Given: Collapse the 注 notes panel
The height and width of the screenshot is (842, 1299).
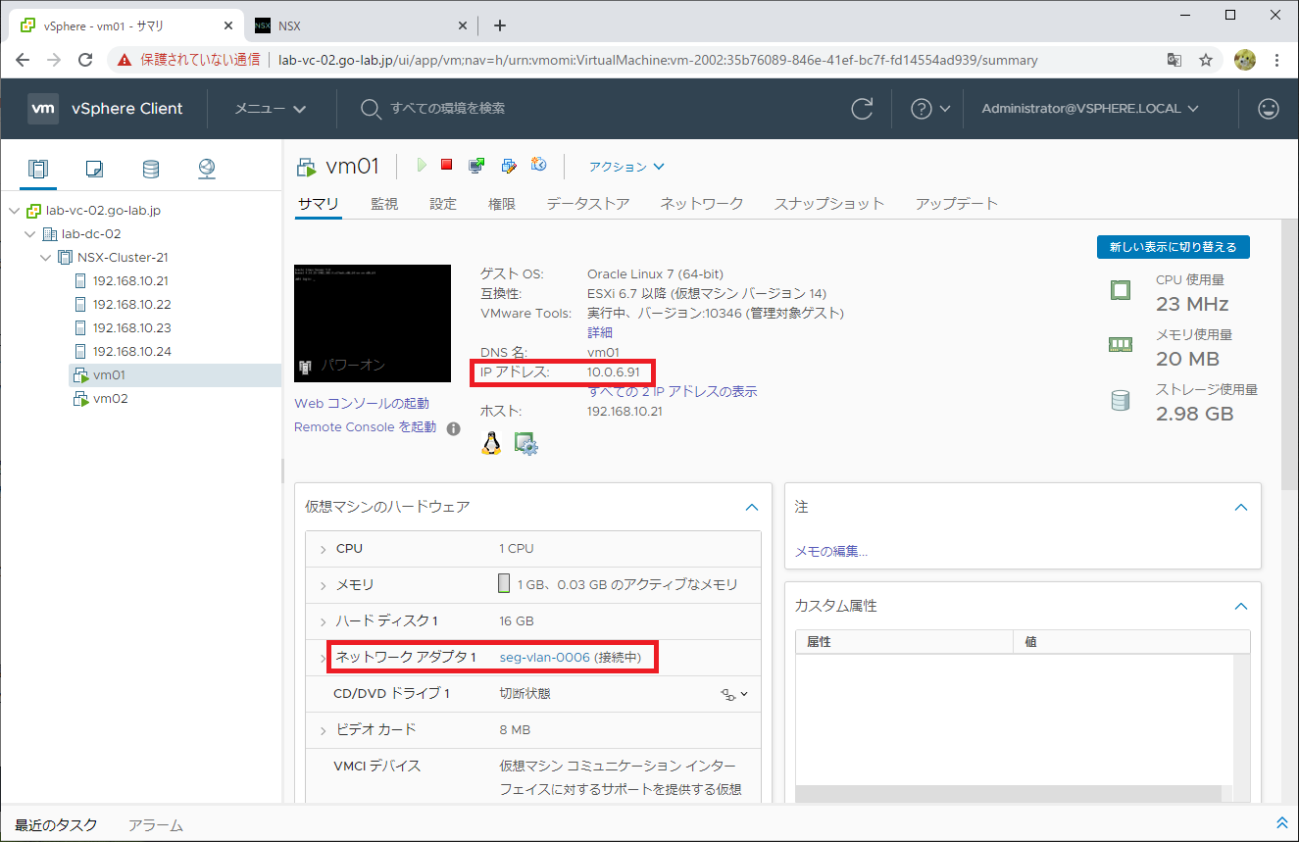Looking at the screenshot, I should [x=1241, y=508].
